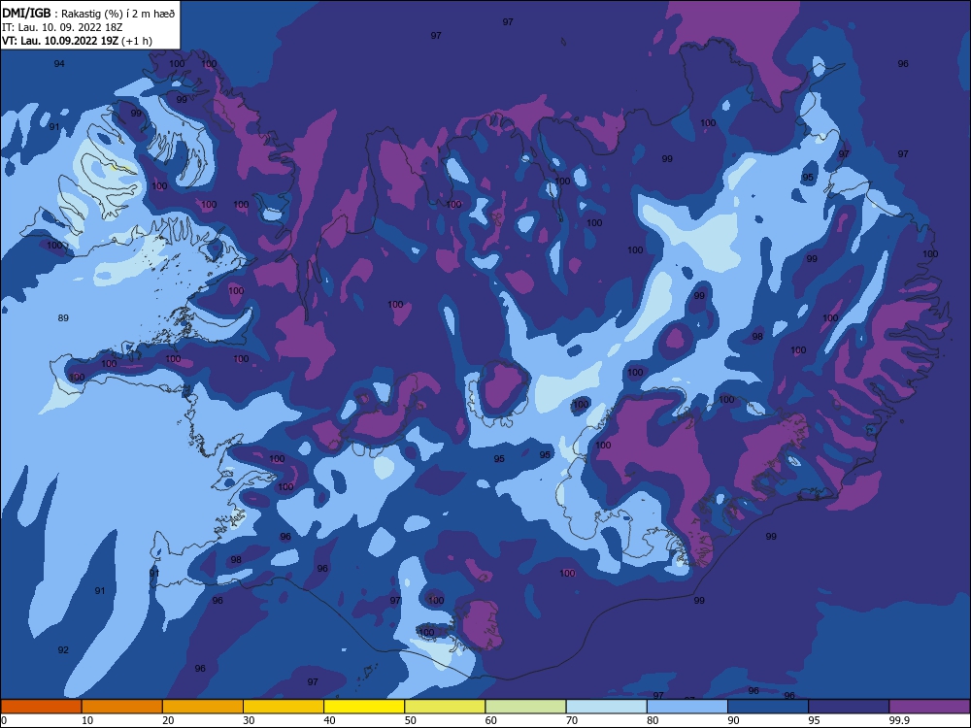Select the 'IT: Lau. 10. 09. 2022 18Z' line
971x728 pixels.
pos(62,27)
